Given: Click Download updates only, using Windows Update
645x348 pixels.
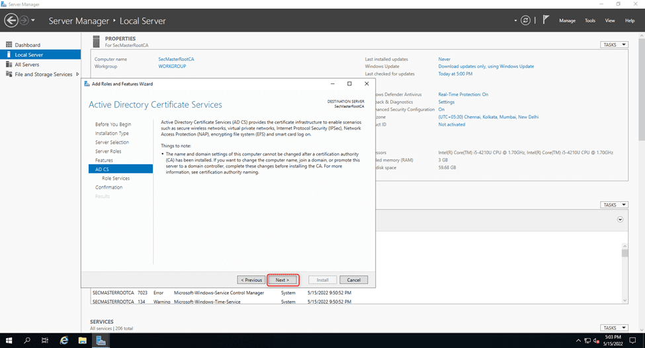Looking at the screenshot, I should tap(486, 66).
